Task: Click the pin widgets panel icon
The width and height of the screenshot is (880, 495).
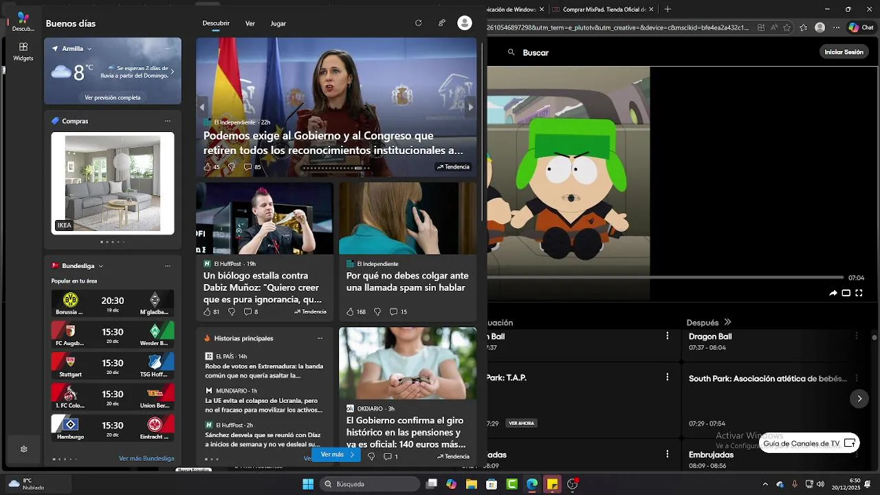Action: 441,23
